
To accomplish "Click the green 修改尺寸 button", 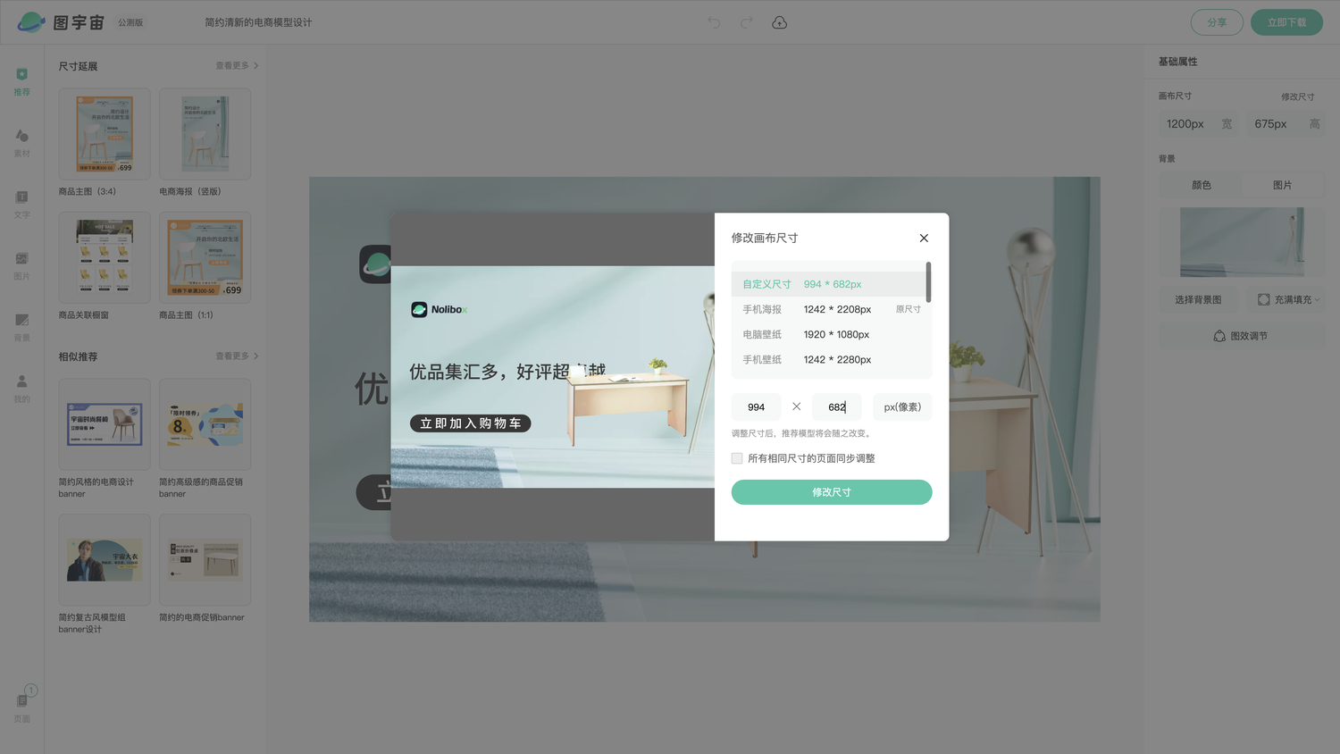I will coord(832,492).
